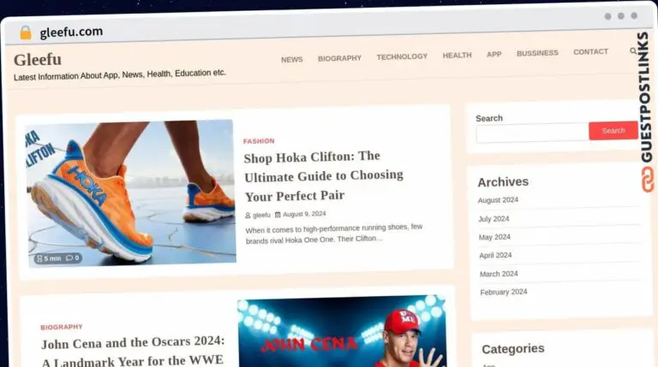The image size is (658, 367).
Task: Open the FASHION category label
Action: click(x=259, y=141)
